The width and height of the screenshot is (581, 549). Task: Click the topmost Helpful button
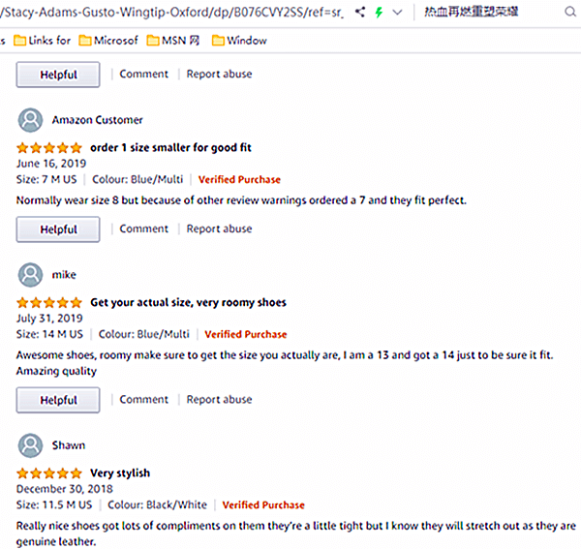click(x=58, y=75)
